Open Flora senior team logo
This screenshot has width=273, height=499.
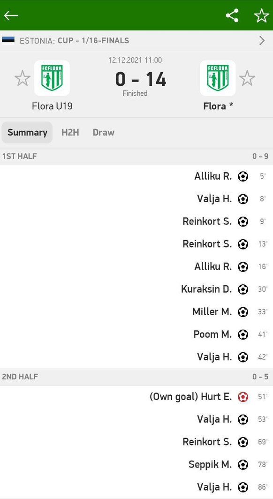tap(218, 78)
